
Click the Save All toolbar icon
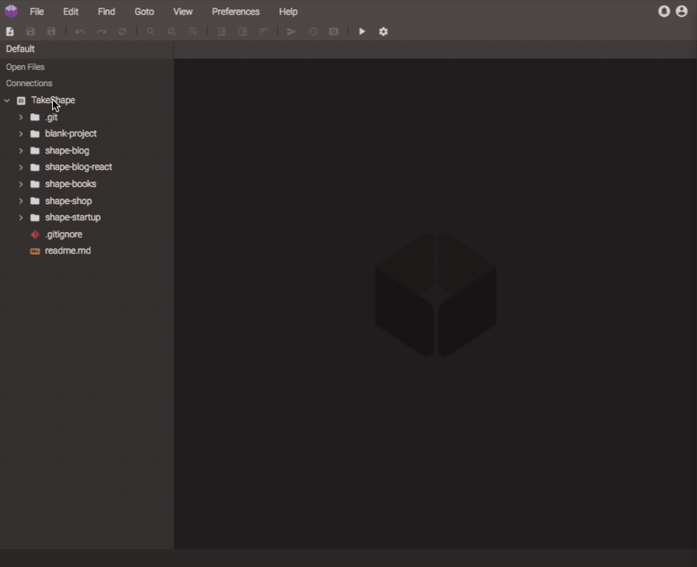tap(51, 32)
